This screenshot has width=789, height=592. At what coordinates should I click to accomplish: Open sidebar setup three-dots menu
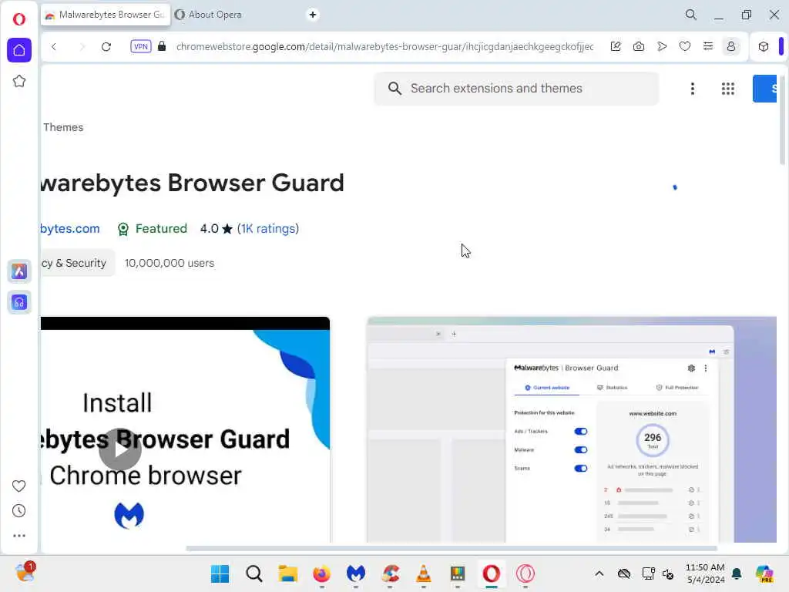[19, 536]
